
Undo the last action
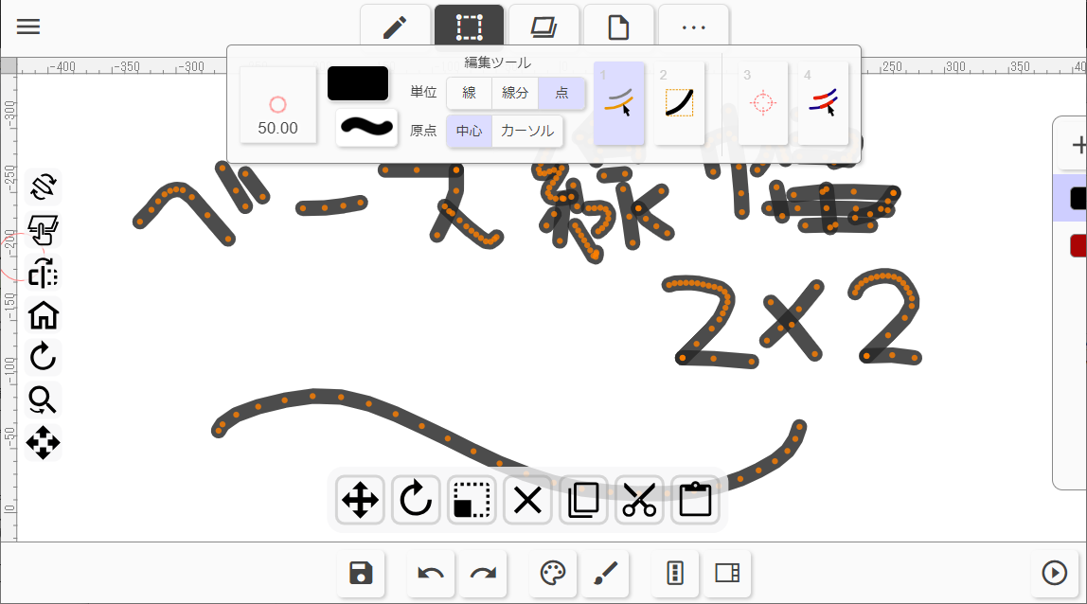(x=431, y=574)
